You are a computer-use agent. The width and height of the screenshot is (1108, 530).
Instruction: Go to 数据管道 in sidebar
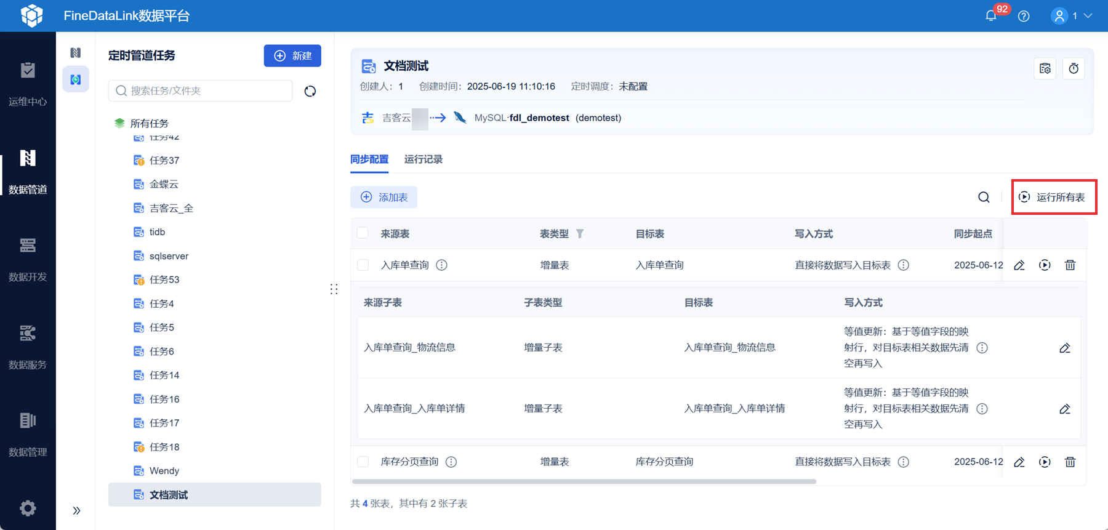28,172
